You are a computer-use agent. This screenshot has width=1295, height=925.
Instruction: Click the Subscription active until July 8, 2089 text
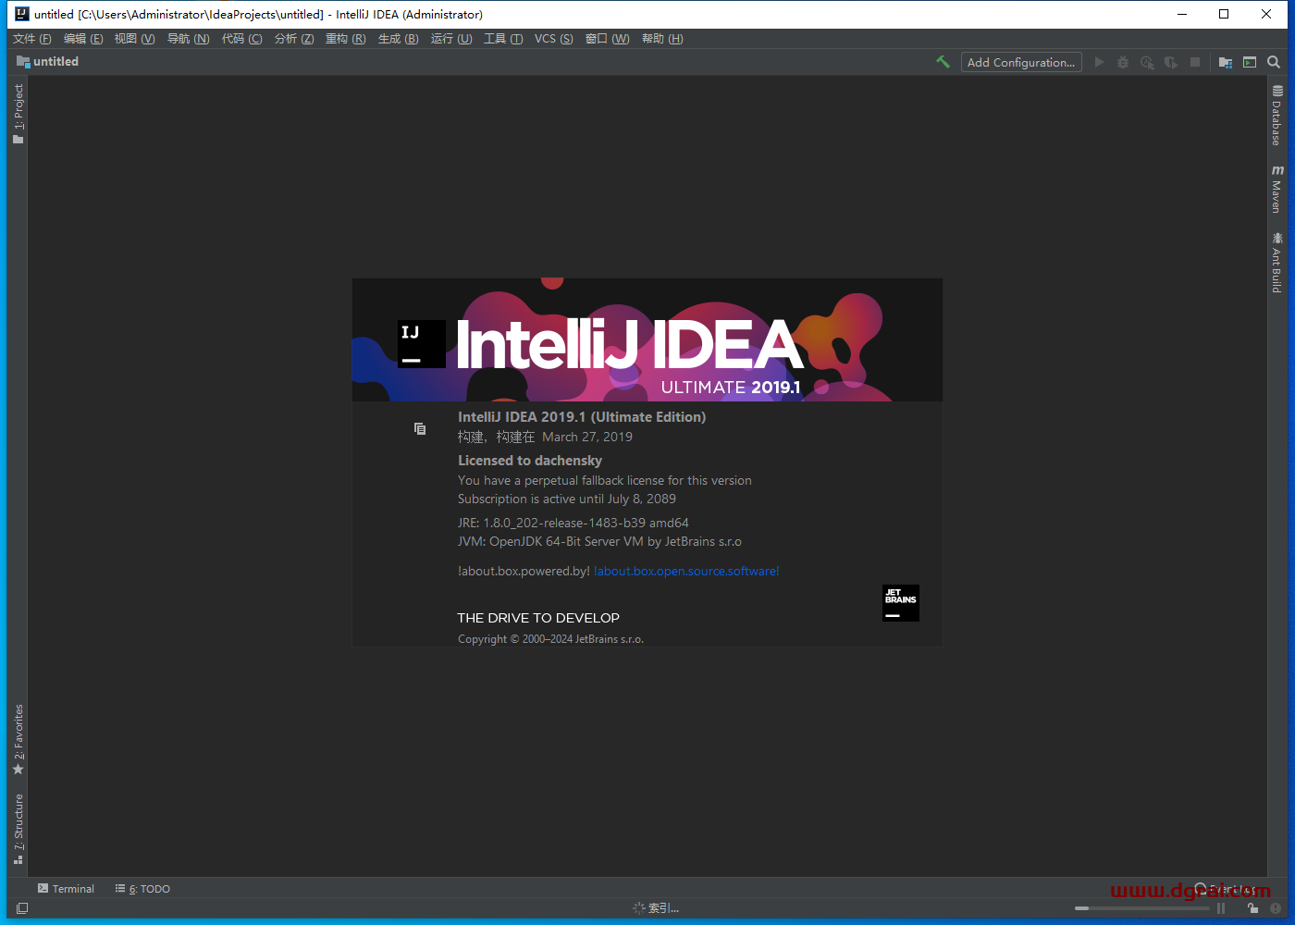coord(567,499)
